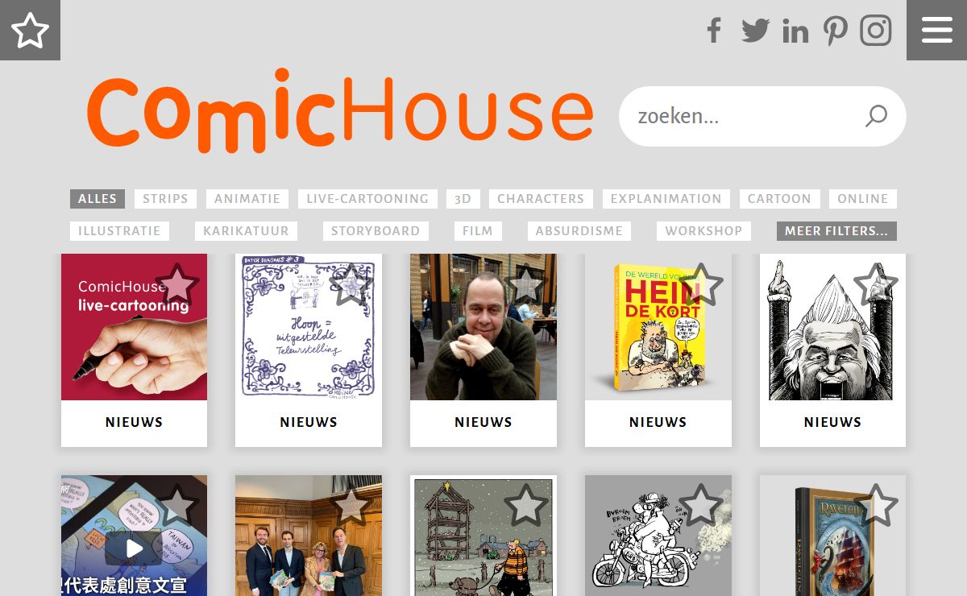Choose the KARIKATUUR filter
Viewport: 967px width, 596px height.
pyautogui.click(x=246, y=231)
